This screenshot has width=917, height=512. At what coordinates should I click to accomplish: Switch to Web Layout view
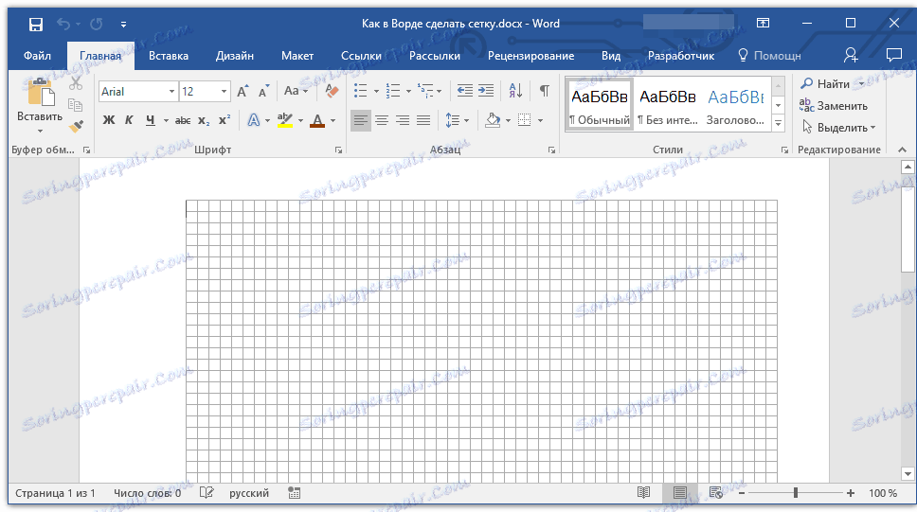coord(716,493)
